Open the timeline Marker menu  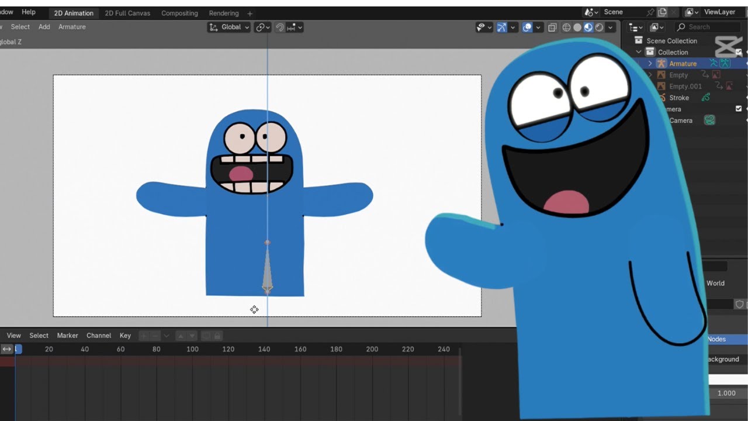67,336
